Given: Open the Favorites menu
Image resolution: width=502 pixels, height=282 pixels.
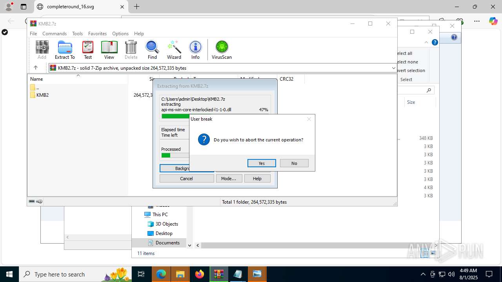Looking at the screenshot, I should coord(97,34).
